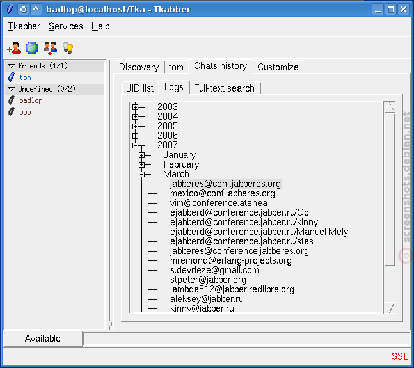Click tom's blue feather status icon
Screen dimensions: 414x368
click(12, 77)
